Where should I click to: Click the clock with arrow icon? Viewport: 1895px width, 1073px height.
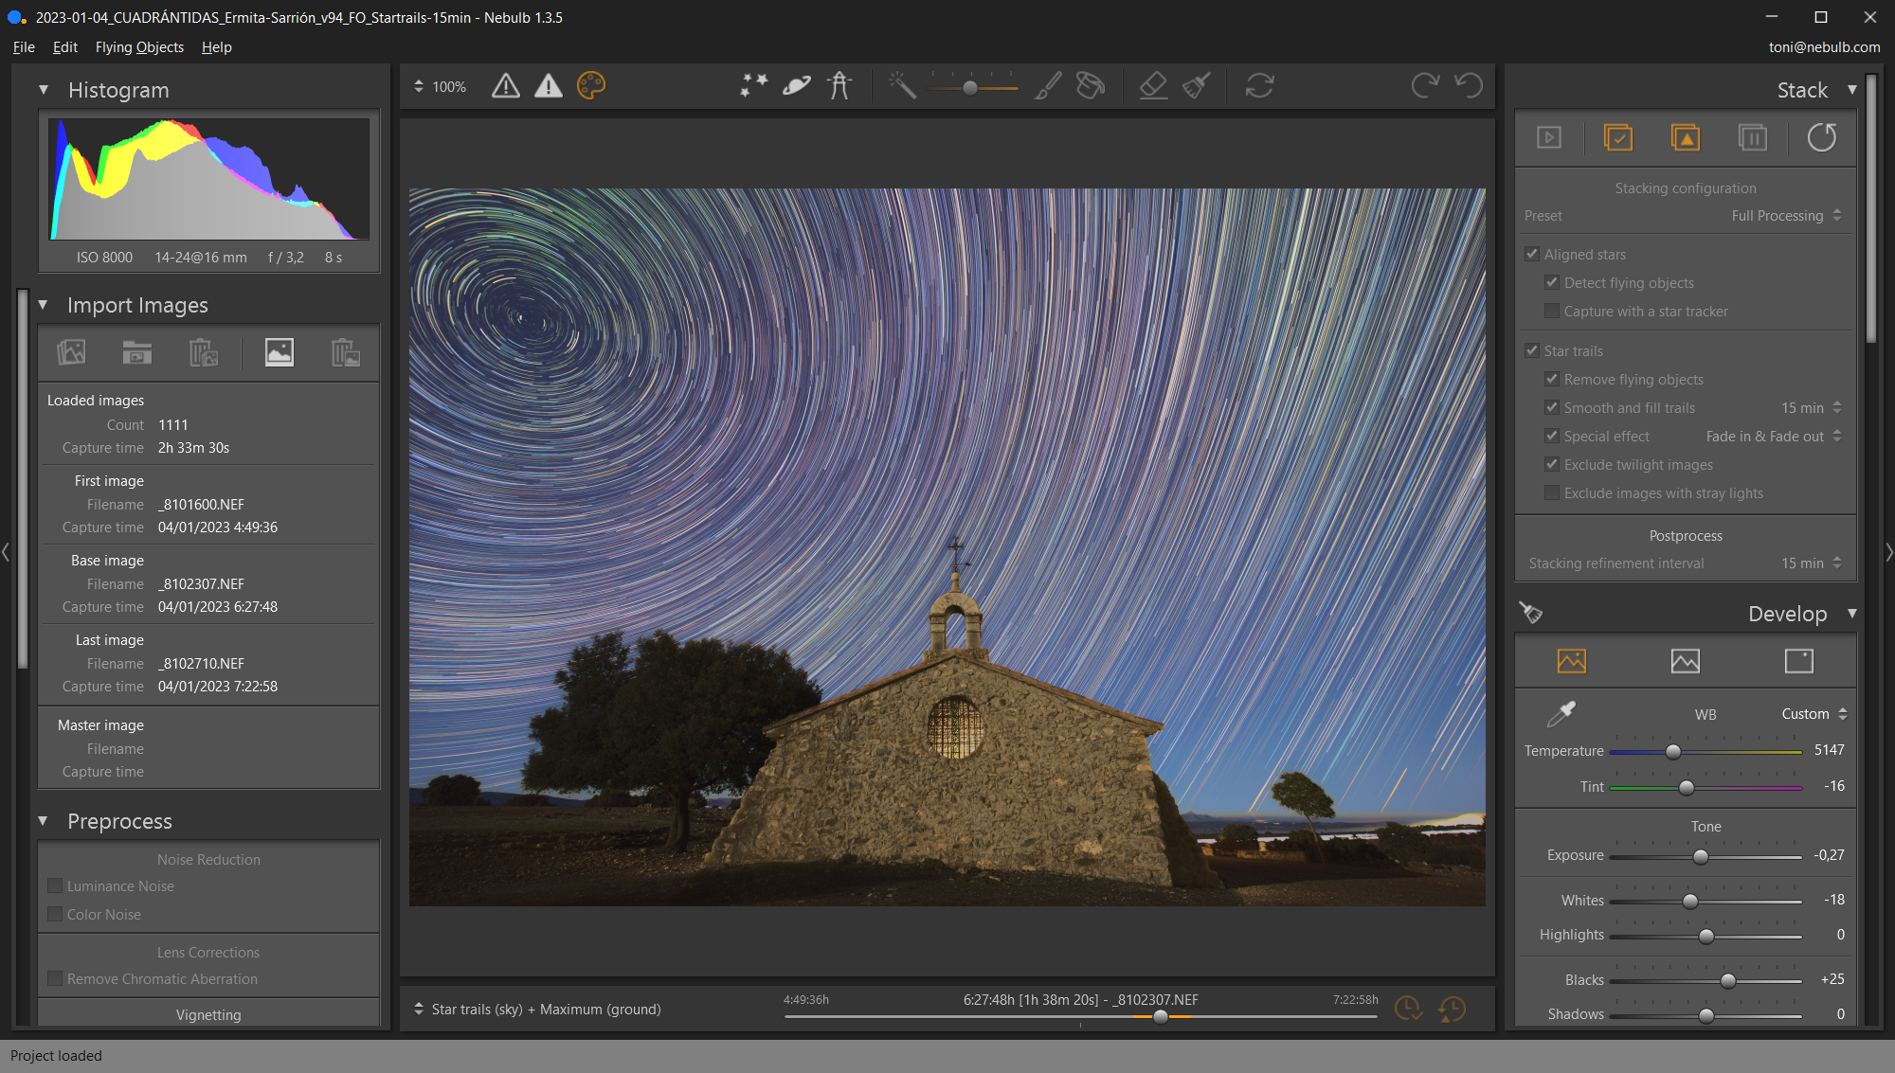(1452, 1009)
